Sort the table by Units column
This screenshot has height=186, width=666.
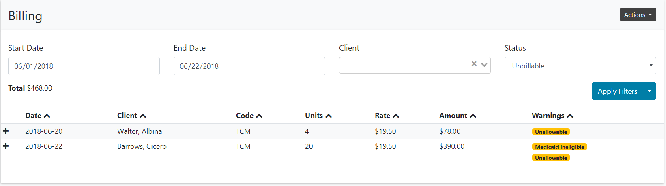pos(318,116)
